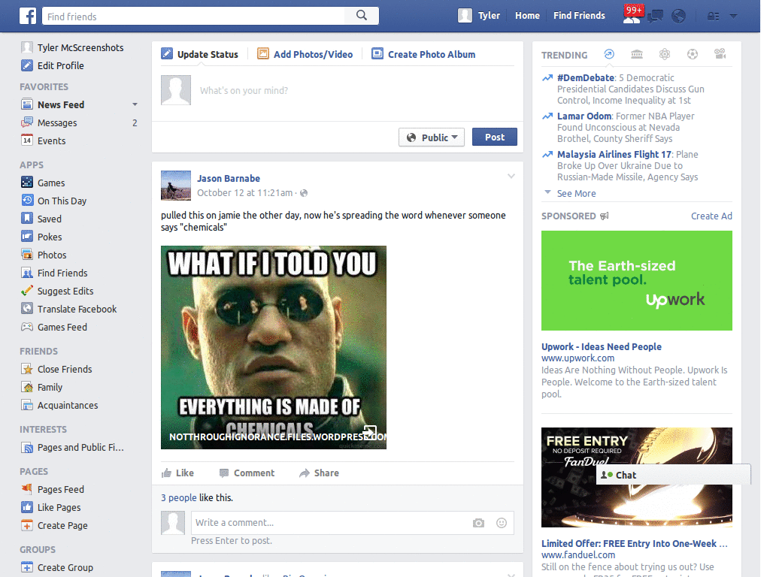Viewport: 770px width, 577px height.
Task: Open the account settings dropdown arrow
Action: pyautogui.click(x=733, y=16)
